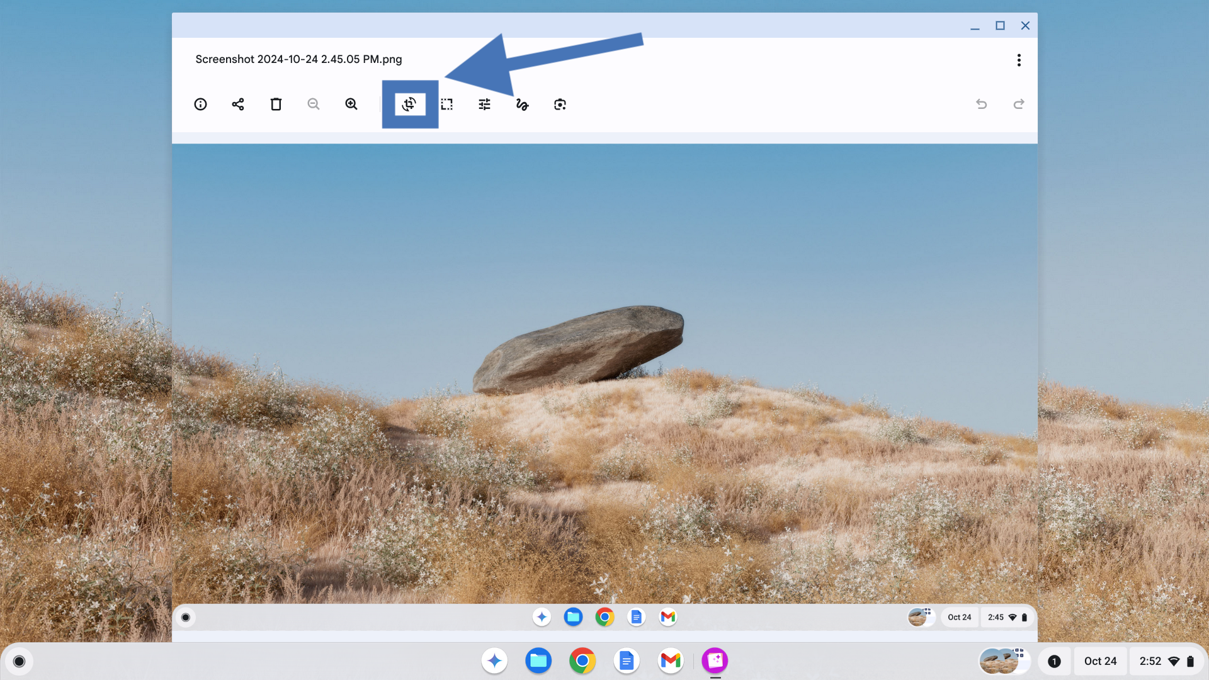Image resolution: width=1209 pixels, height=680 pixels.
Task: Select the Crop & rotate tool
Action: tap(409, 105)
